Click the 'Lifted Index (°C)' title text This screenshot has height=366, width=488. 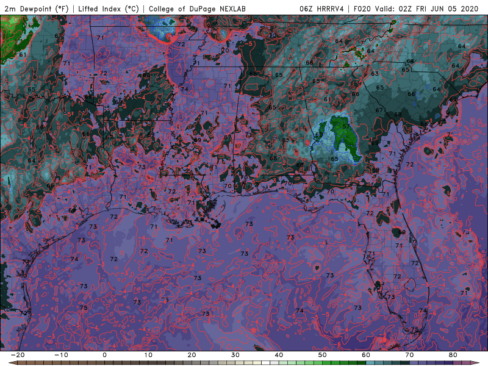[x=109, y=9]
